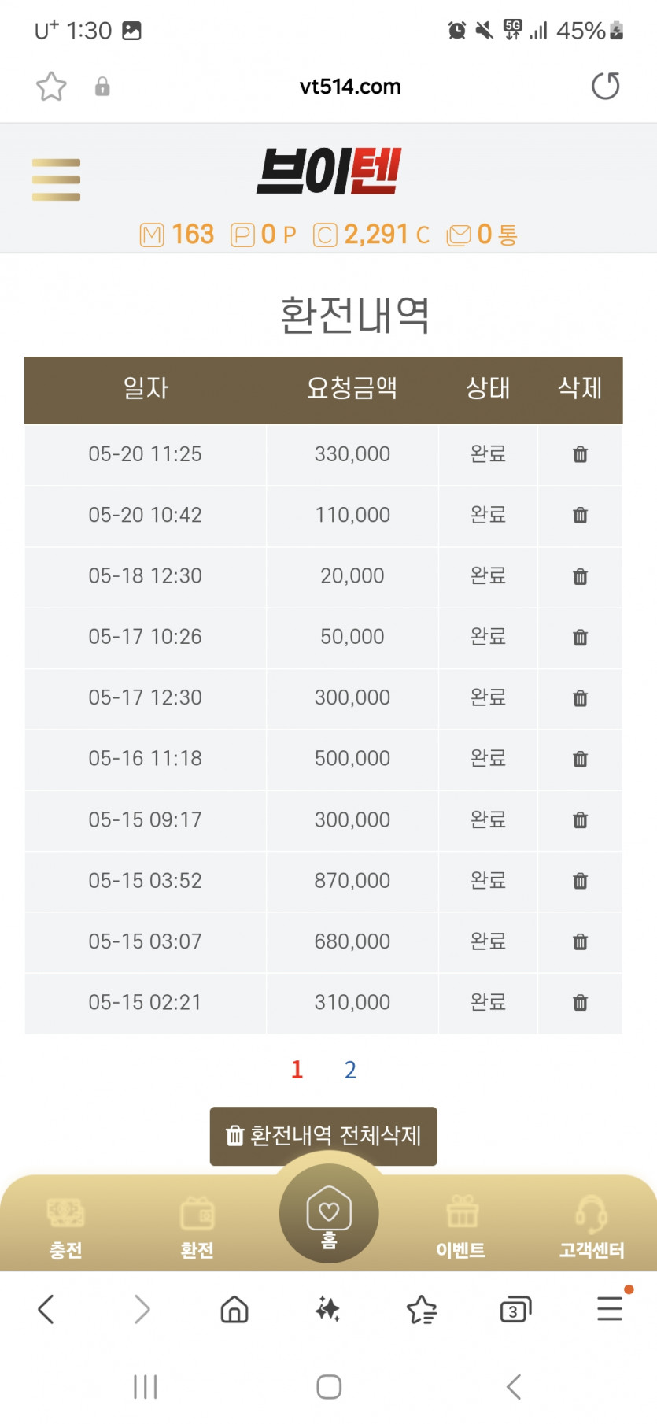Tap the vt514.com address bar
Viewport: 657px width, 1424px height.
(350, 87)
